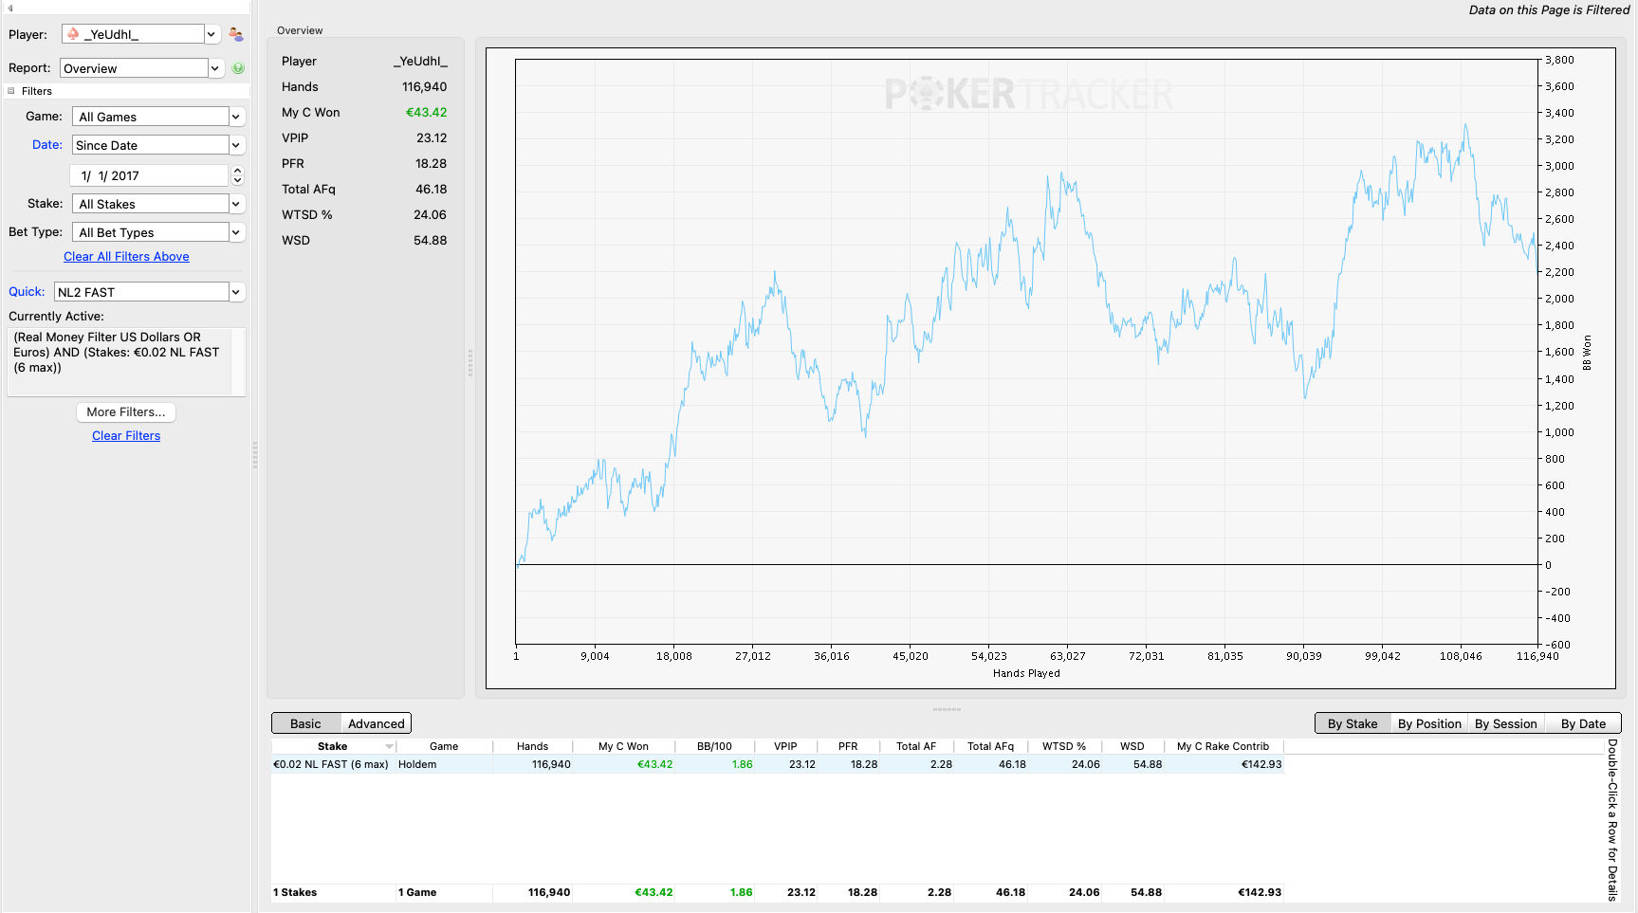Click the More Filters button
Screen dimensions: 1638x913
[126, 411]
